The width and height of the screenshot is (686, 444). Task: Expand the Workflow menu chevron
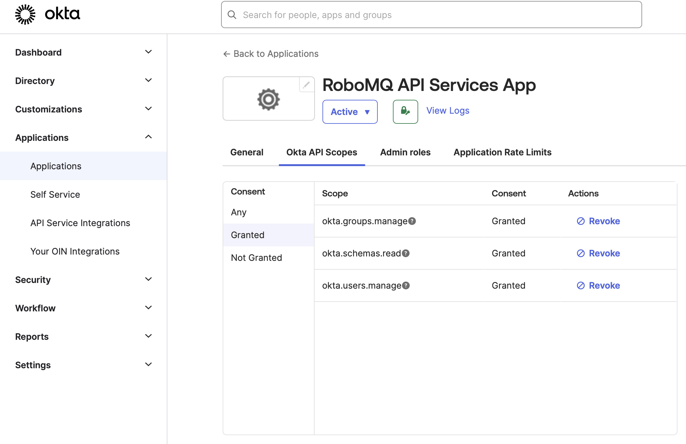click(148, 308)
